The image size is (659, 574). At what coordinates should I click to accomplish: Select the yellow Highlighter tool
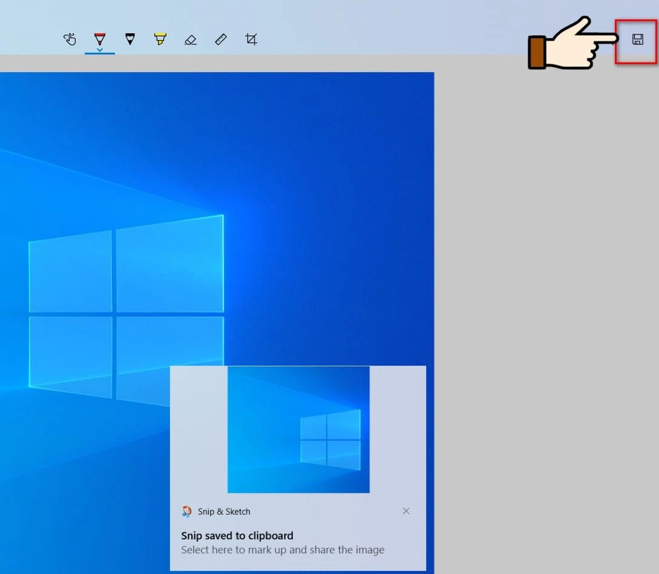(x=160, y=39)
